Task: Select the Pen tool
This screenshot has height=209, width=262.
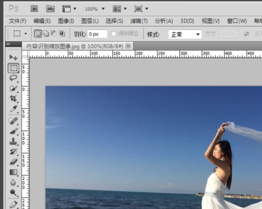Action: pyautogui.click(x=13, y=204)
